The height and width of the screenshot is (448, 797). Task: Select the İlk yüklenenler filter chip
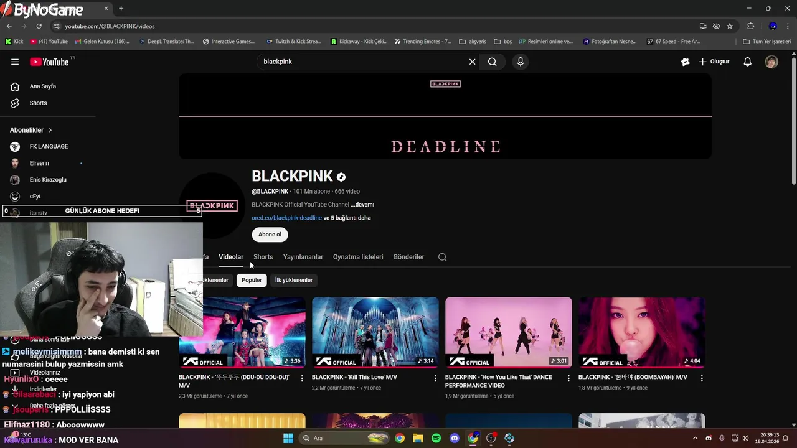tap(294, 280)
